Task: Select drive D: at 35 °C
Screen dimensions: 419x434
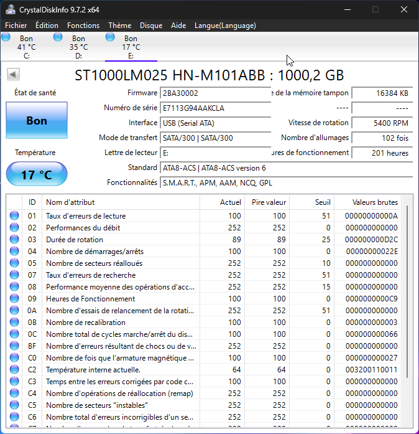Action: click(79, 47)
